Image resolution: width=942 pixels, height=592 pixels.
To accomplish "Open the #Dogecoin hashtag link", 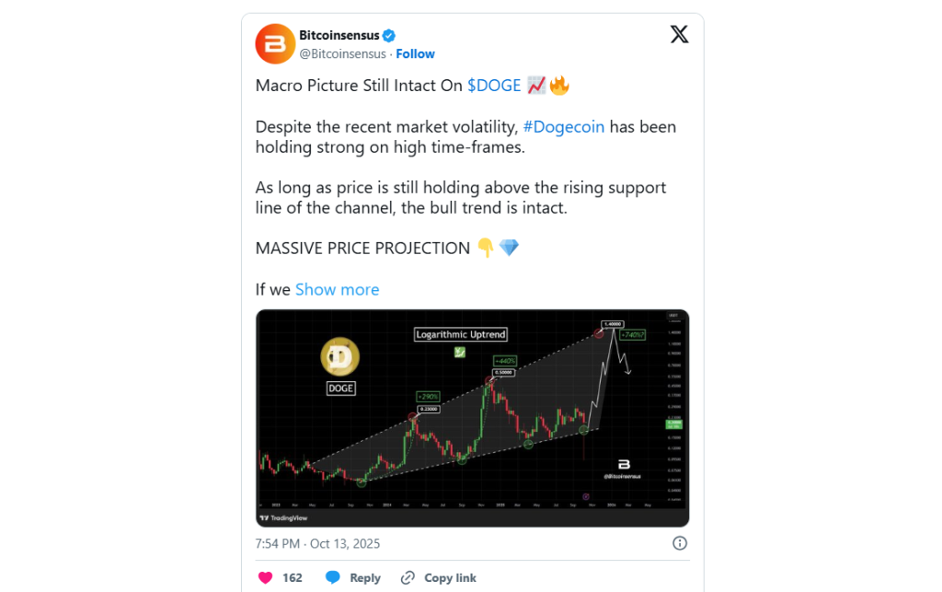I will pos(564,127).
